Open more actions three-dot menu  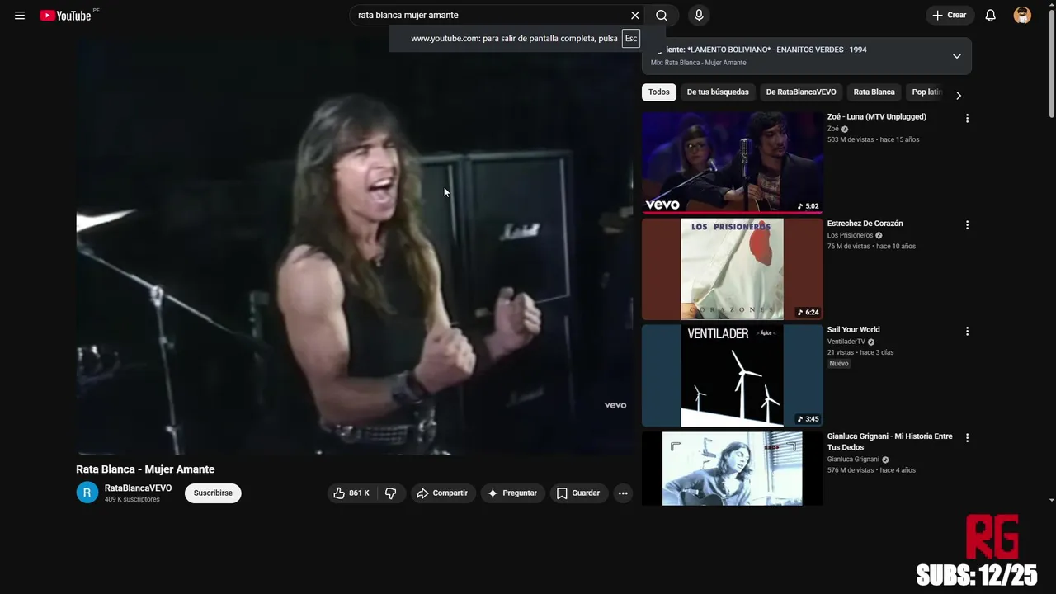(623, 493)
